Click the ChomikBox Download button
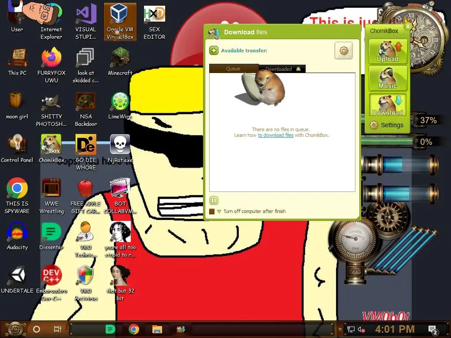The image size is (451, 338). pyautogui.click(x=388, y=105)
